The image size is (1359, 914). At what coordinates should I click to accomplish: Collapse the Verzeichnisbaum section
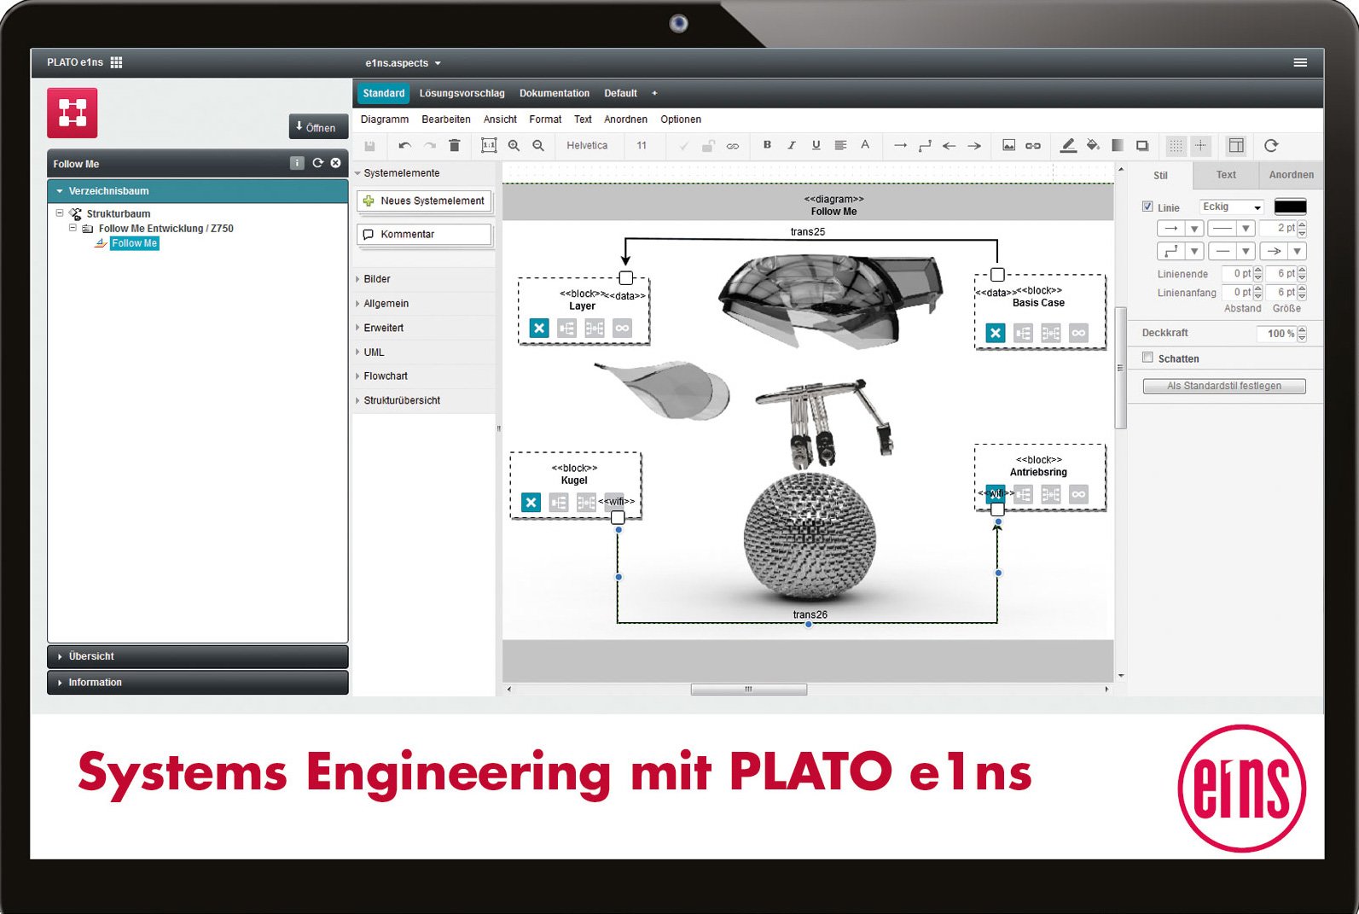point(198,191)
